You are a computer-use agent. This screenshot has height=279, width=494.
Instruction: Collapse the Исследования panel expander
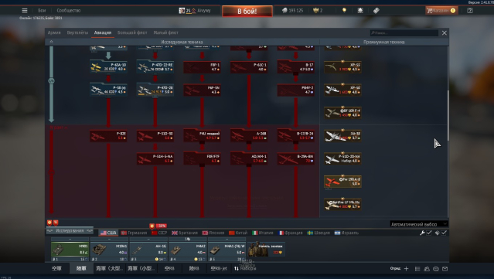[x=70, y=231]
